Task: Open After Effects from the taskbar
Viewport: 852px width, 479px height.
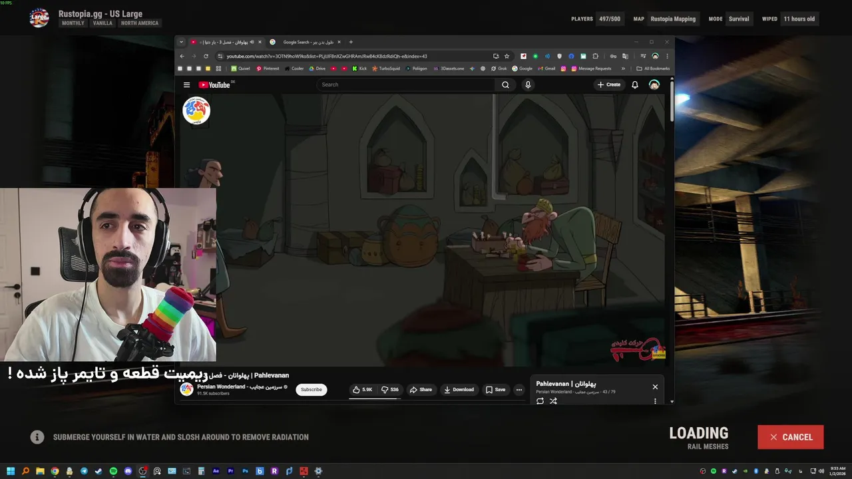Action: pos(216,471)
